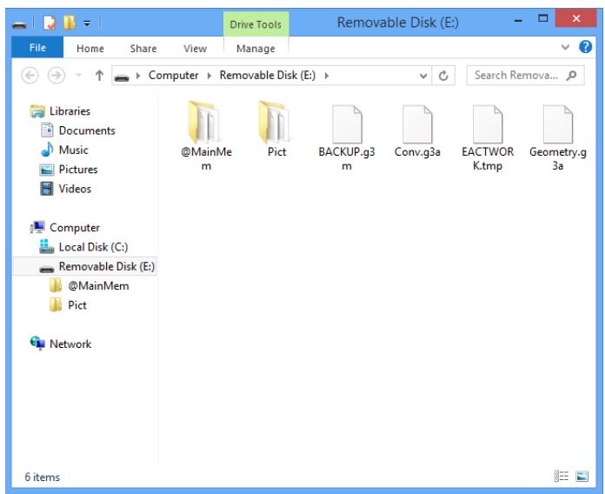Select the EACTWORK.tmp file
Screen dimensions: 605x494
[x=488, y=137]
